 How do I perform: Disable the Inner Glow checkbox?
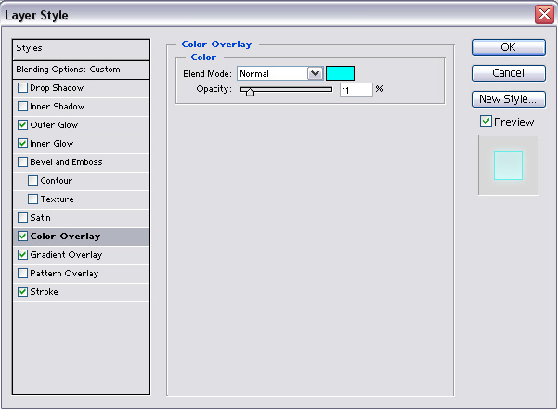[x=22, y=144]
